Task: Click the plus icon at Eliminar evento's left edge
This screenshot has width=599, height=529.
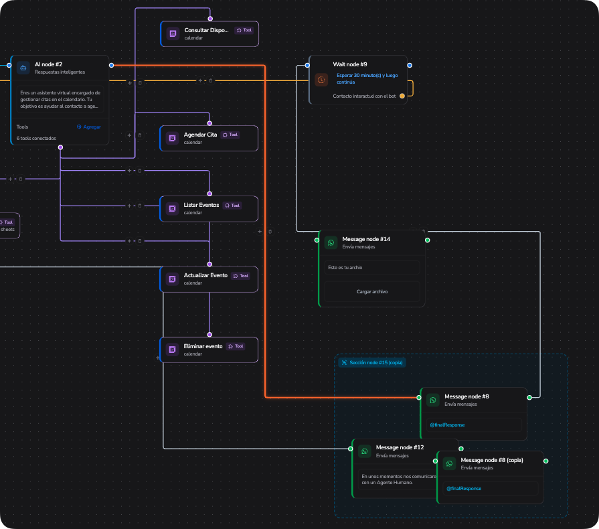Action: 157,358
